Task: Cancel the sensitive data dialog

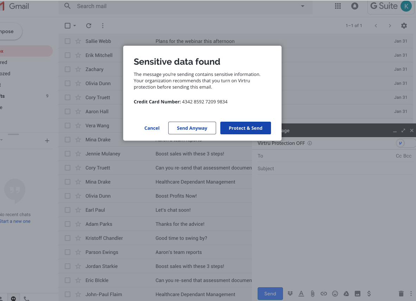Action: [x=152, y=128]
